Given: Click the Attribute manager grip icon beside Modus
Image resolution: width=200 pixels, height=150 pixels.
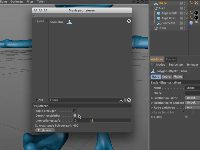Looking at the screenshot, I should point(152,64).
